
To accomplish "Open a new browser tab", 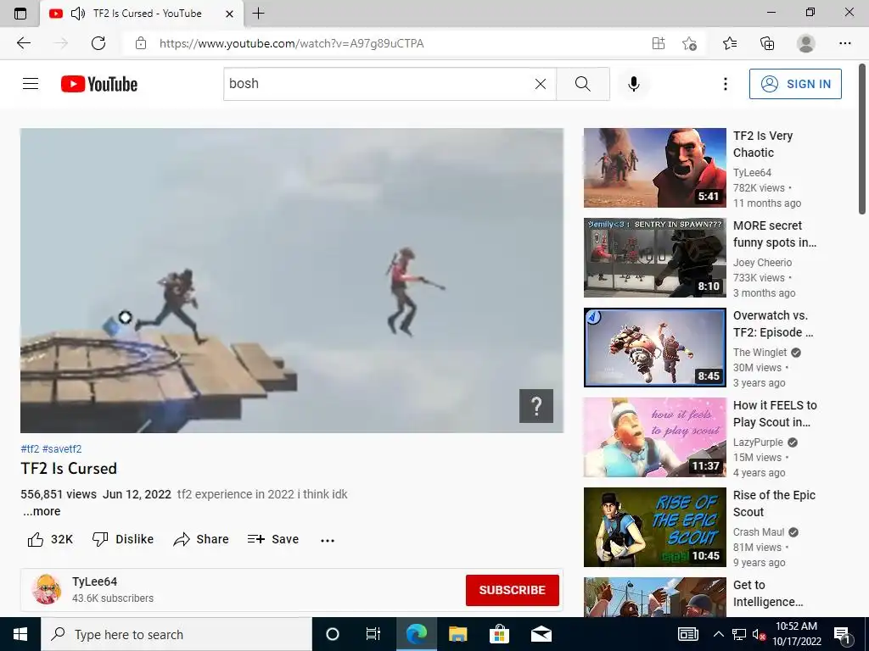I will (258, 14).
